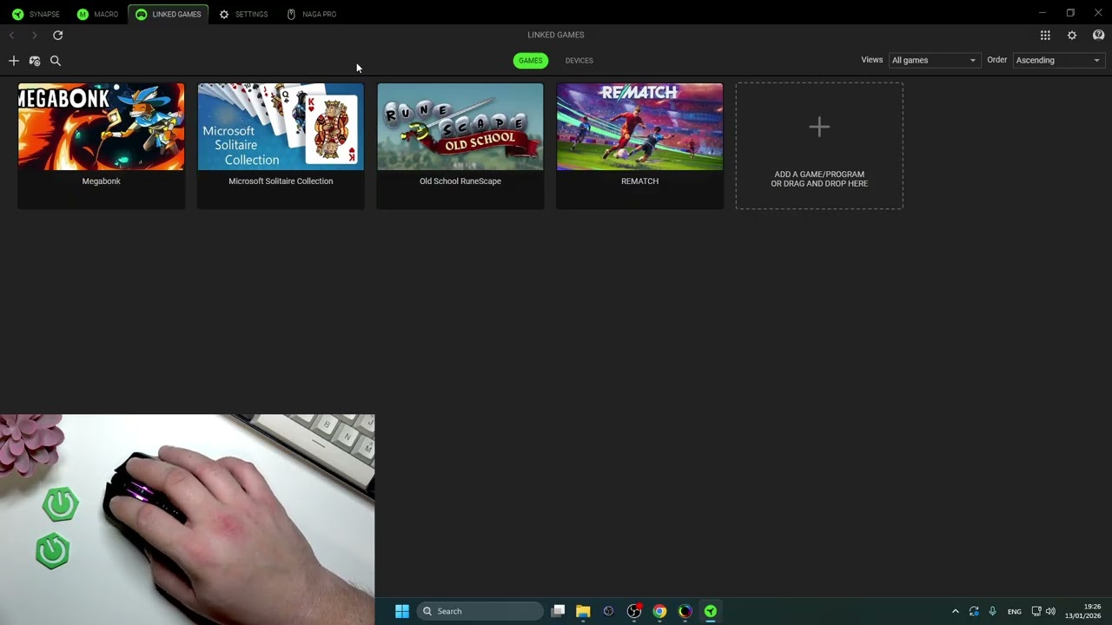Open the help and feedback icon

pyautogui.click(x=1098, y=36)
